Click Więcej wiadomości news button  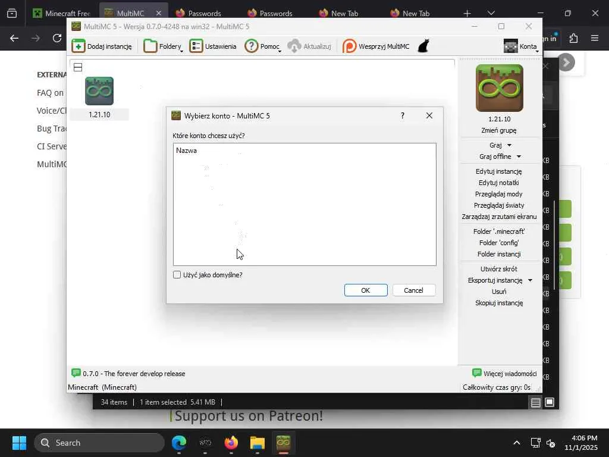coord(504,374)
